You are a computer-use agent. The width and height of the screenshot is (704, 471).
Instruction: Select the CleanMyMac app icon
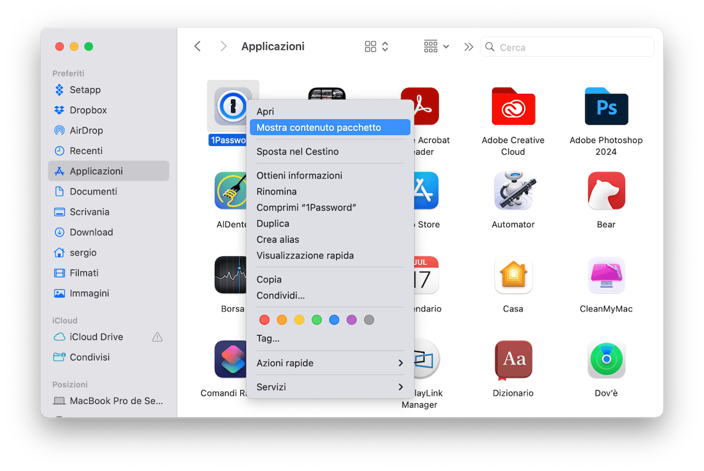coord(606,275)
